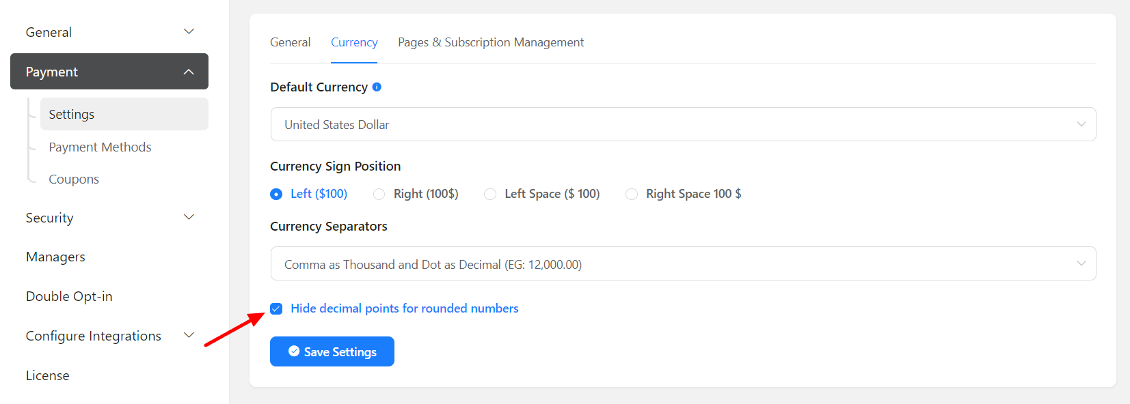Choose Left Space ($ 100) option
This screenshot has height=404, width=1130.
tap(490, 194)
